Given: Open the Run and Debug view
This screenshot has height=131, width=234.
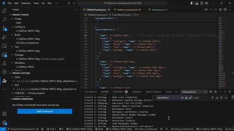Looking at the screenshot, I should pos(4,37).
